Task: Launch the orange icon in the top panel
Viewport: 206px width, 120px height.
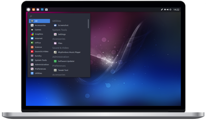Action: (x=33, y=10)
